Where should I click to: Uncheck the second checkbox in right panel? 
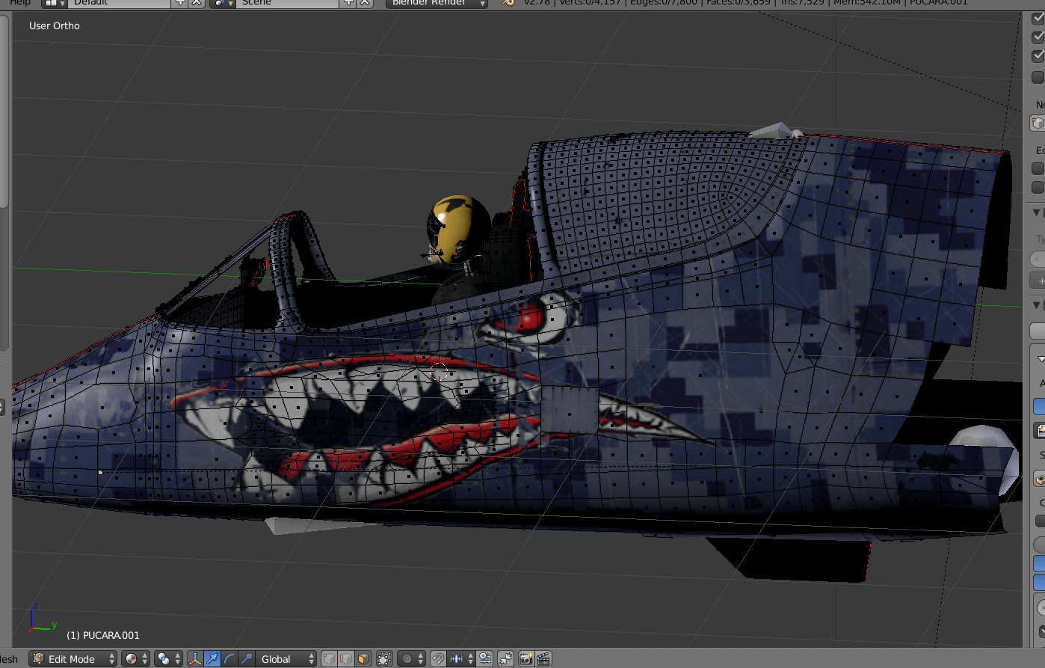click(x=1038, y=37)
